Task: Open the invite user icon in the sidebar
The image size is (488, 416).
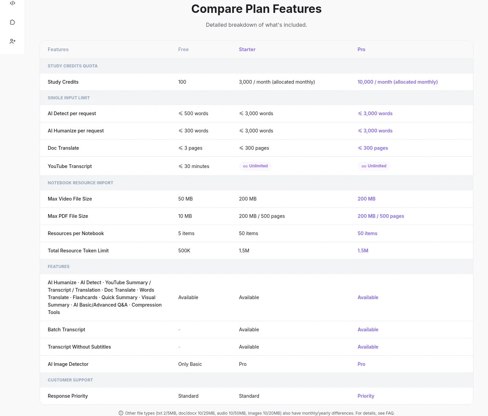Action: click(13, 41)
